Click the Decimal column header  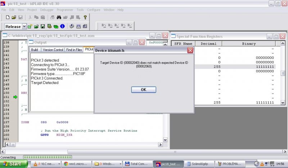(x=208, y=44)
